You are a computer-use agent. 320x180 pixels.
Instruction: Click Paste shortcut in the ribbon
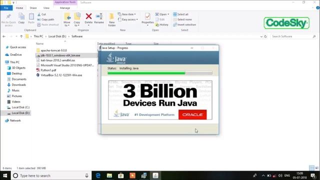click(x=48, y=24)
